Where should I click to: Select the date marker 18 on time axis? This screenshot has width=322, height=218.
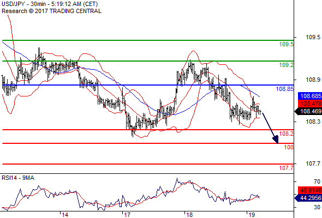189,215
